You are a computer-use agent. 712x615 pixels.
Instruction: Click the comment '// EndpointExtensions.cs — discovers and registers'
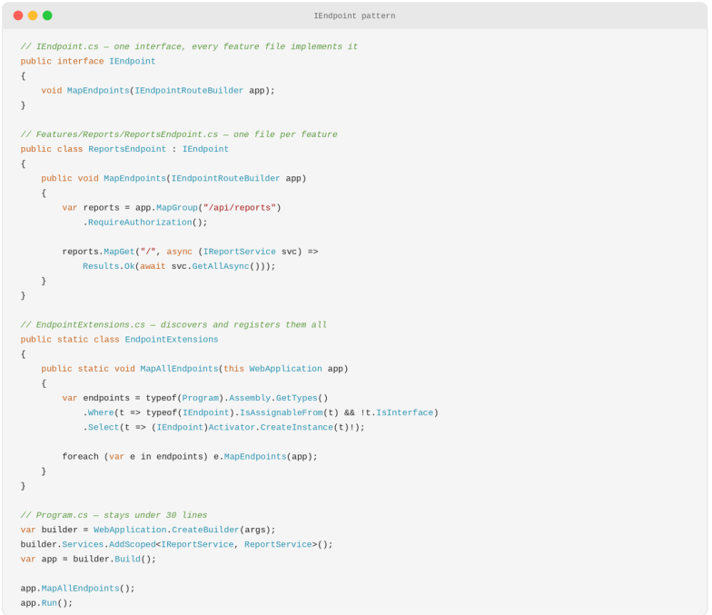tap(173, 325)
